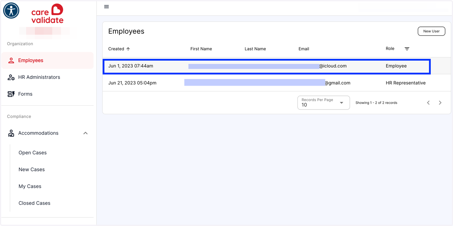The width and height of the screenshot is (453, 226).
Task: Click the First Name column header
Action: tap(201, 49)
